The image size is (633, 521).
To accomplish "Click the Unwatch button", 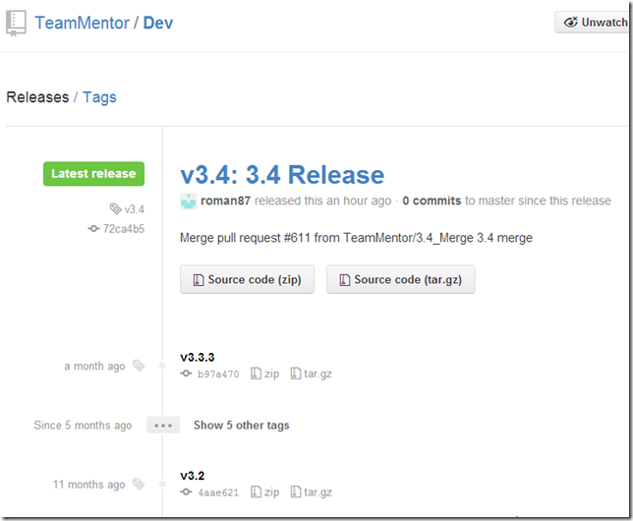I will (x=593, y=22).
